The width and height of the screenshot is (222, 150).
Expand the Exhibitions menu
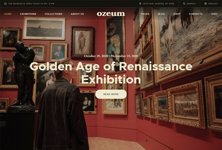(x=28, y=14)
